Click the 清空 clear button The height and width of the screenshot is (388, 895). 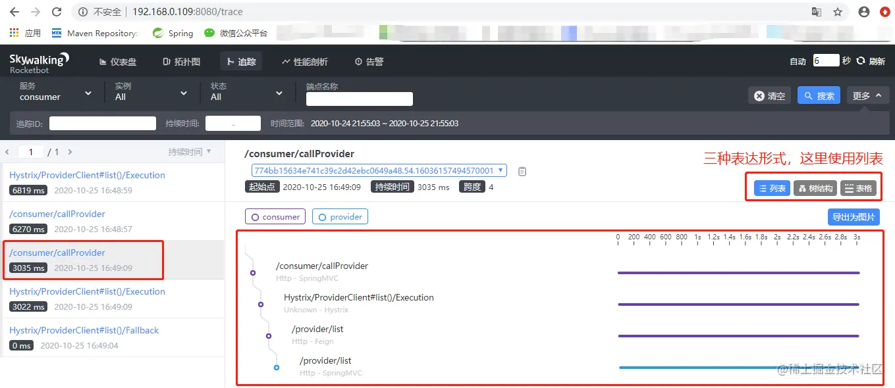point(769,96)
